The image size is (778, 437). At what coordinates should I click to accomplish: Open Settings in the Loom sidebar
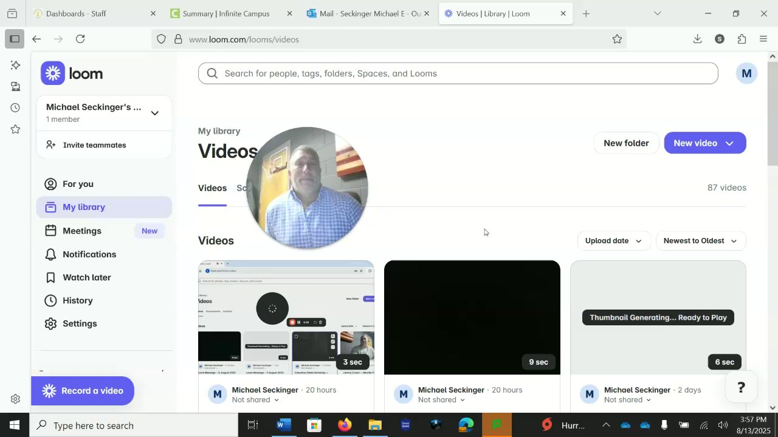click(x=104, y=324)
